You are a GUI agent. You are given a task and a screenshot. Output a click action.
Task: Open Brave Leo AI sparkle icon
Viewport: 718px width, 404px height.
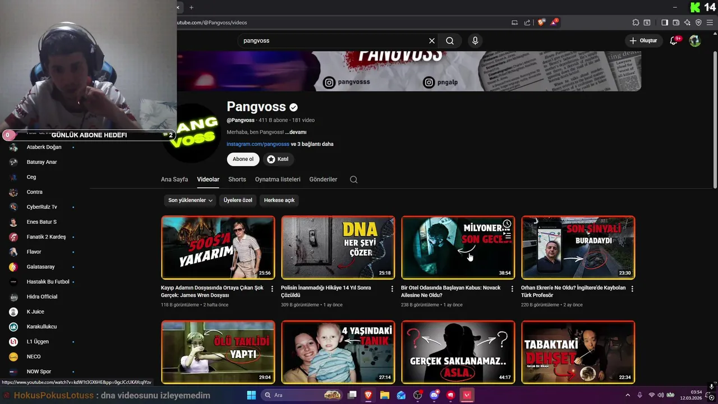coord(687,22)
